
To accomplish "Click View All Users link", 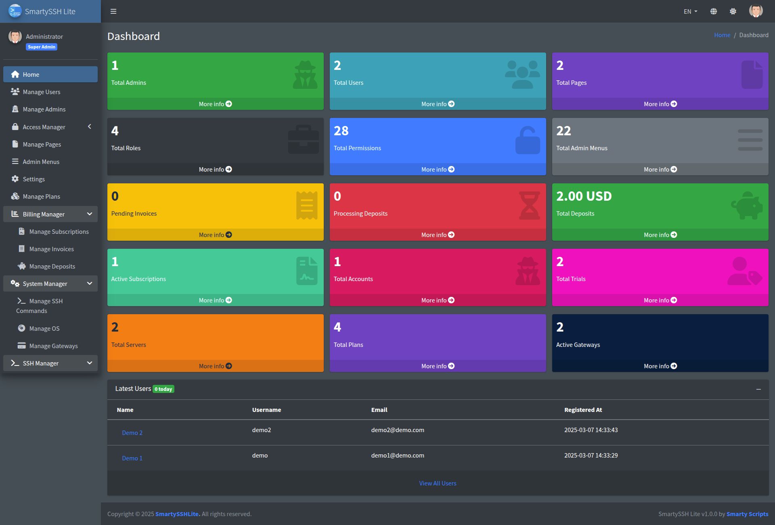I will (x=438, y=483).
